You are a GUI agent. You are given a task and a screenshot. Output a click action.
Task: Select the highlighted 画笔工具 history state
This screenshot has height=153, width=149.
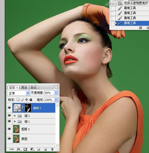132,23
